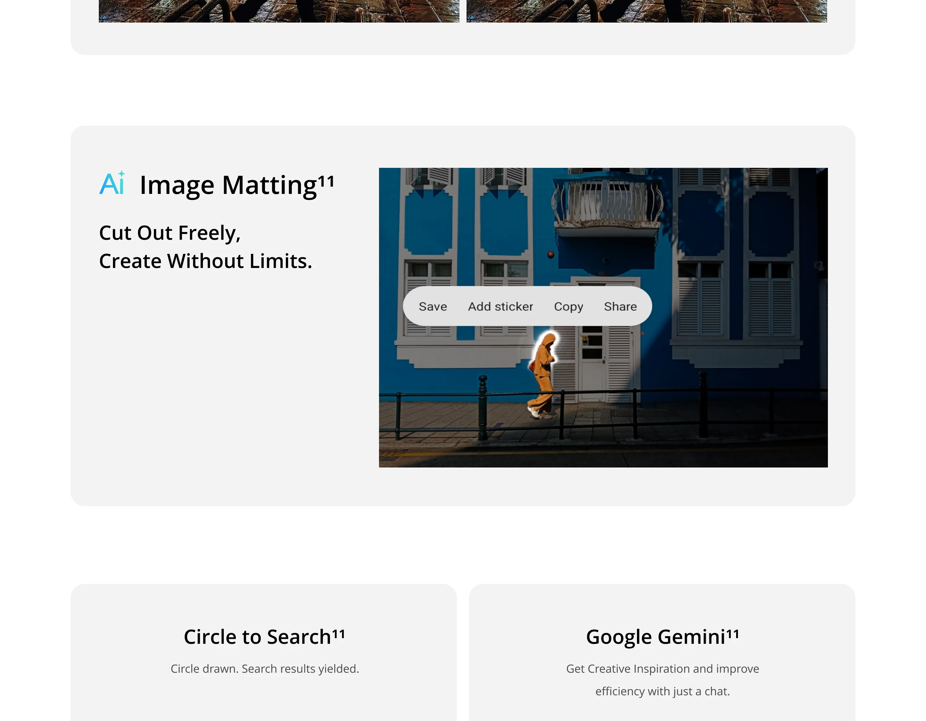Click the Circle to Search card title
The image size is (926, 721).
coord(257,637)
